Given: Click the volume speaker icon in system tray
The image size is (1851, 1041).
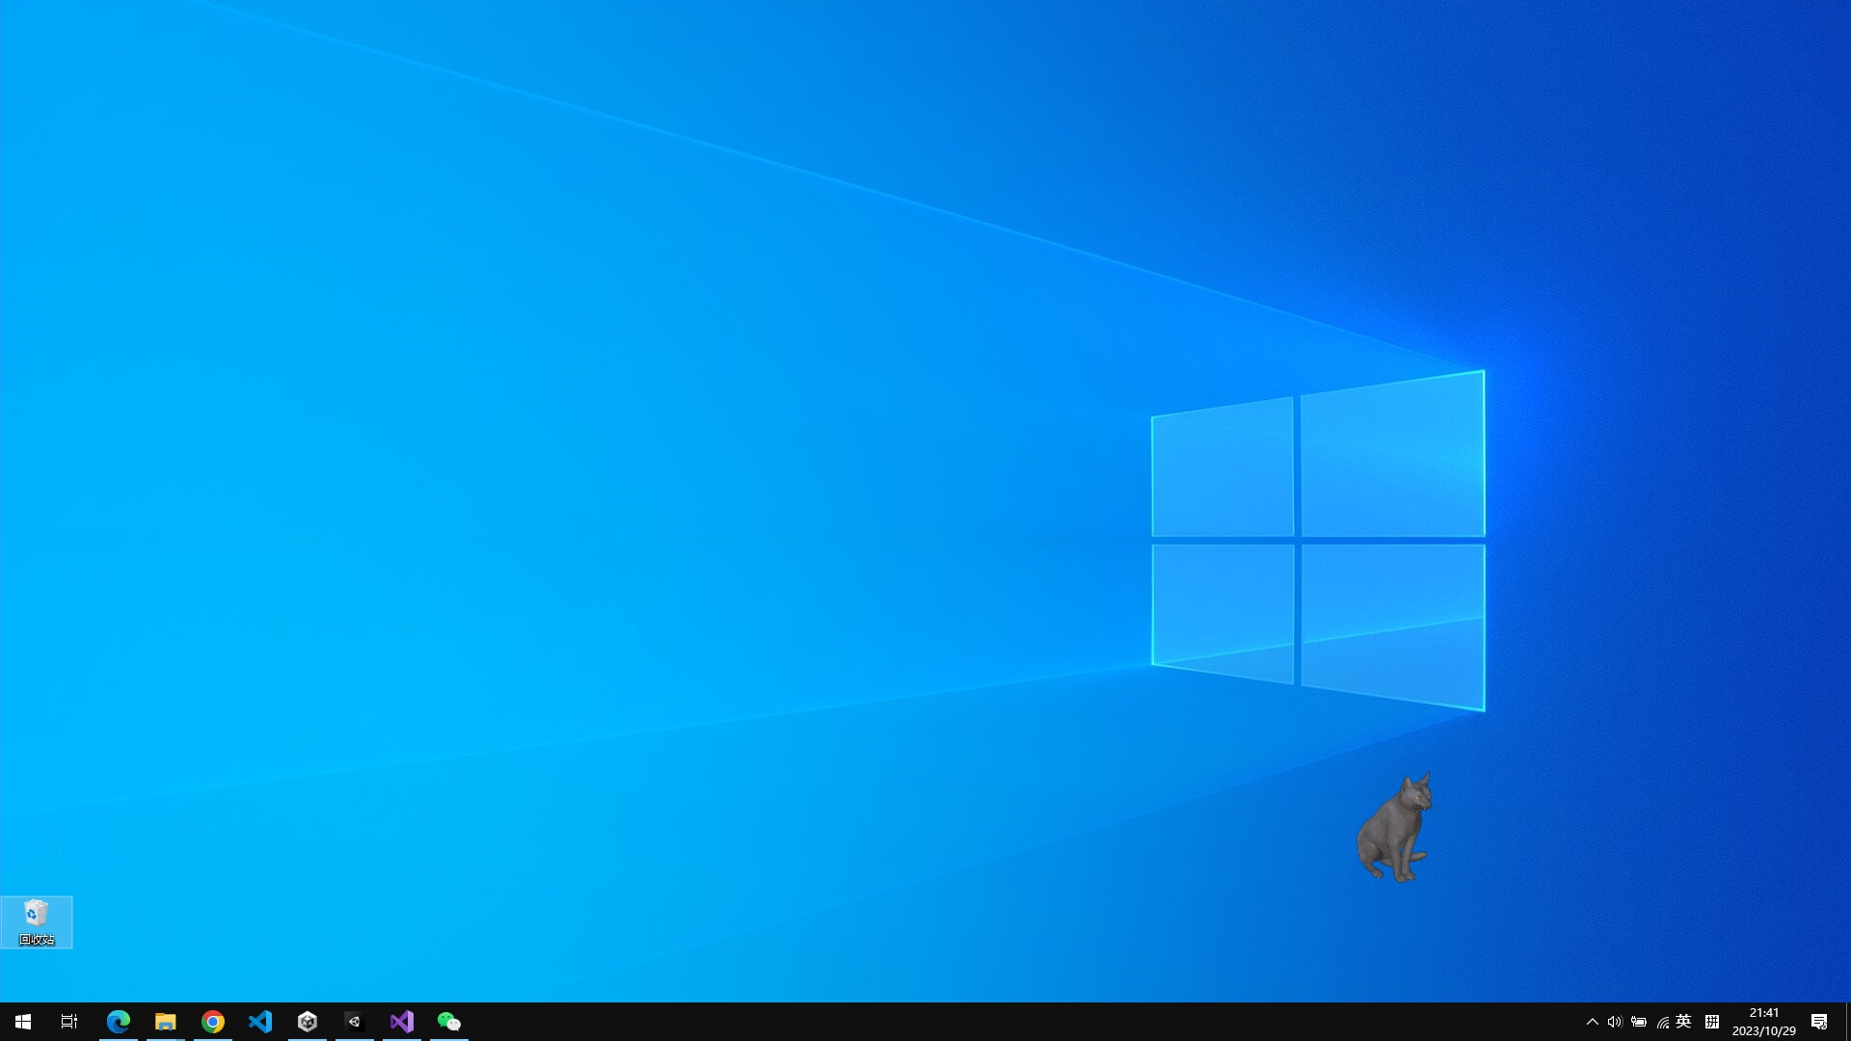Looking at the screenshot, I should pos(1616,1022).
